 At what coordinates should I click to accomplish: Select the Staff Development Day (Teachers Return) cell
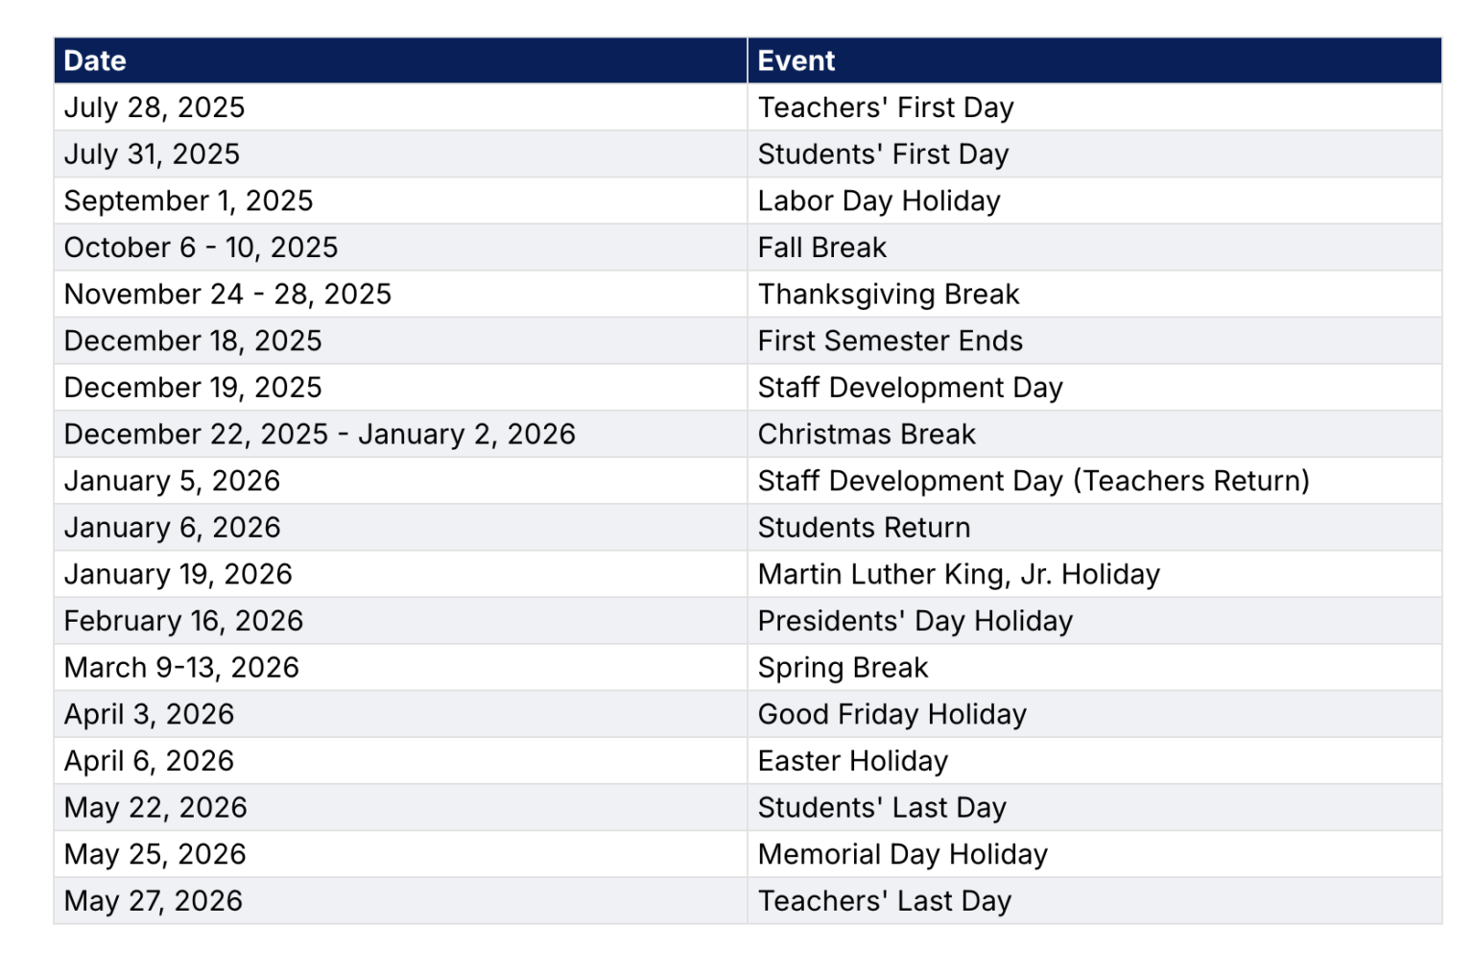point(1095,481)
